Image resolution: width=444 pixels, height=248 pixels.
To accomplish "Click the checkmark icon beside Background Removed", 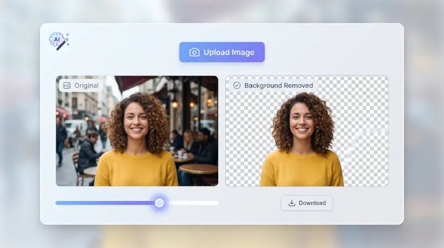I will [237, 85].
